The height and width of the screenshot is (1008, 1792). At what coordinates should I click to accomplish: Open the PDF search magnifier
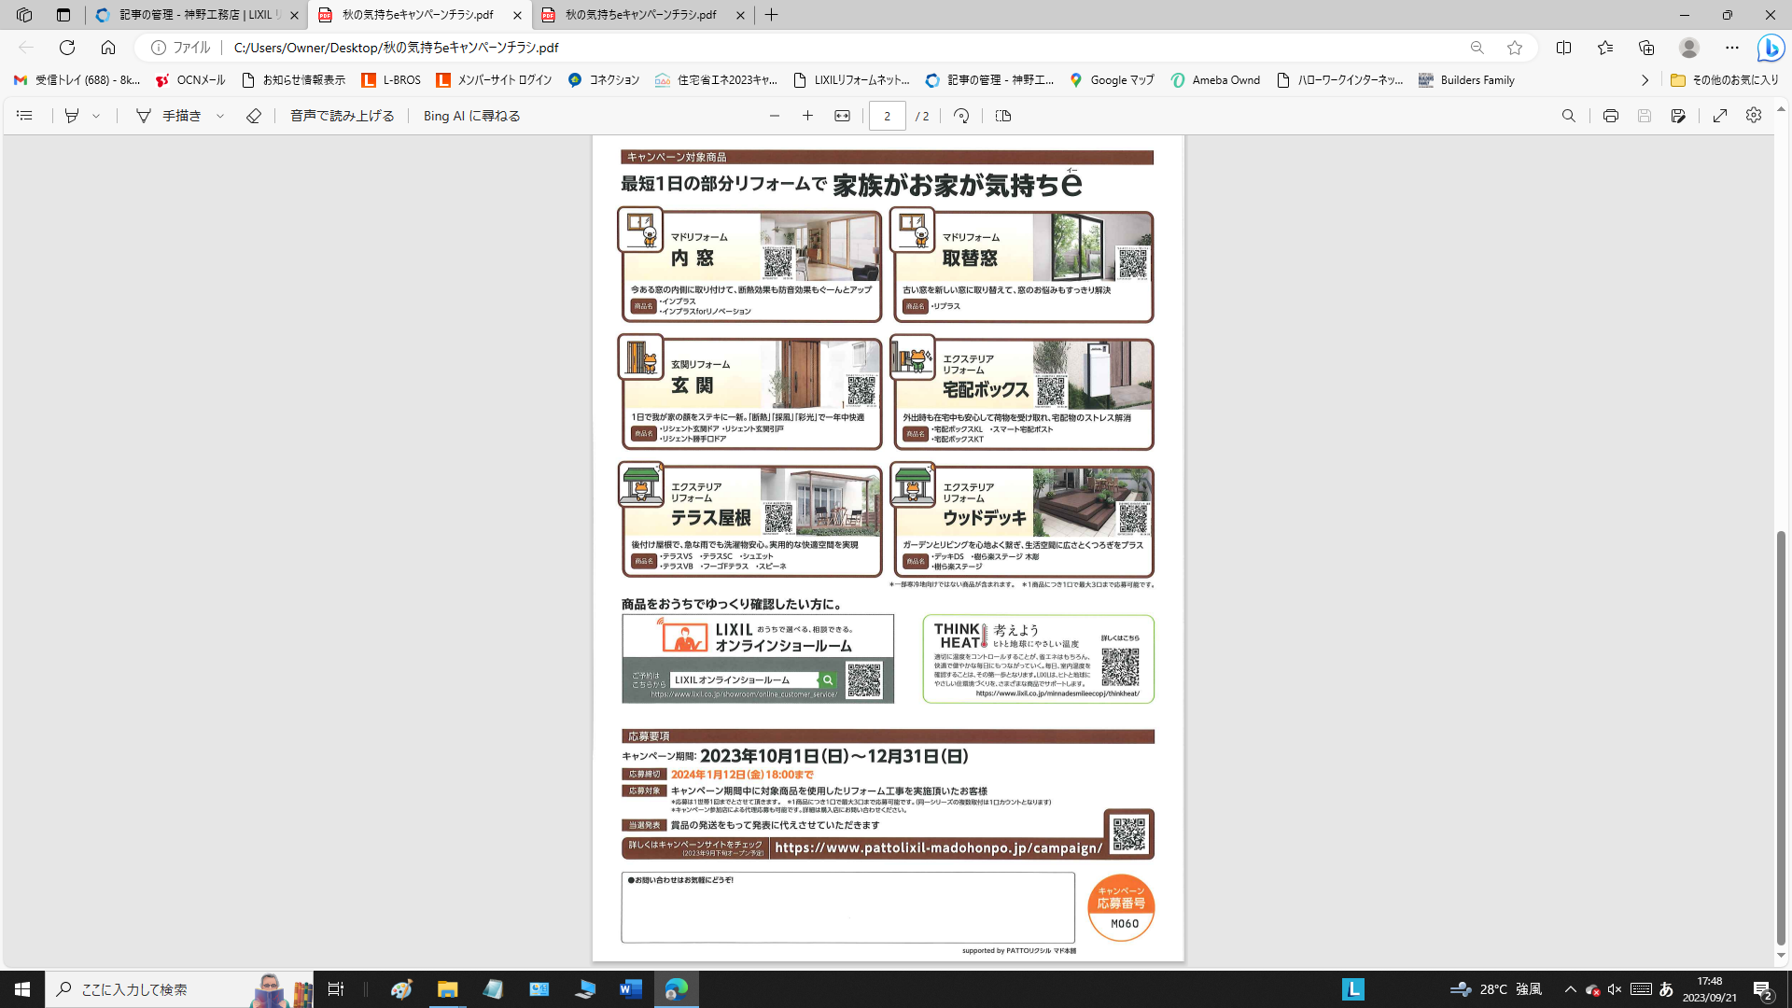[1568, 116]
